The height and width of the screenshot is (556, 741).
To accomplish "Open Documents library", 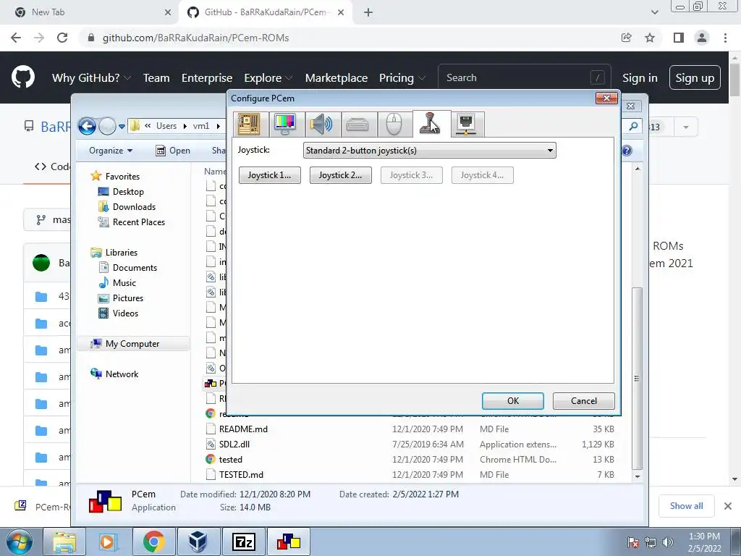I will coord(135,268).
